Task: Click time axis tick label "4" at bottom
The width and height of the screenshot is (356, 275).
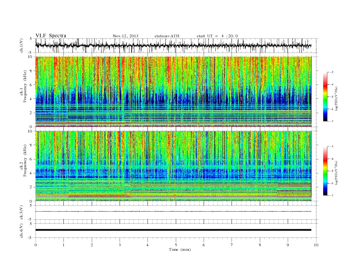Action: [147, 245]
